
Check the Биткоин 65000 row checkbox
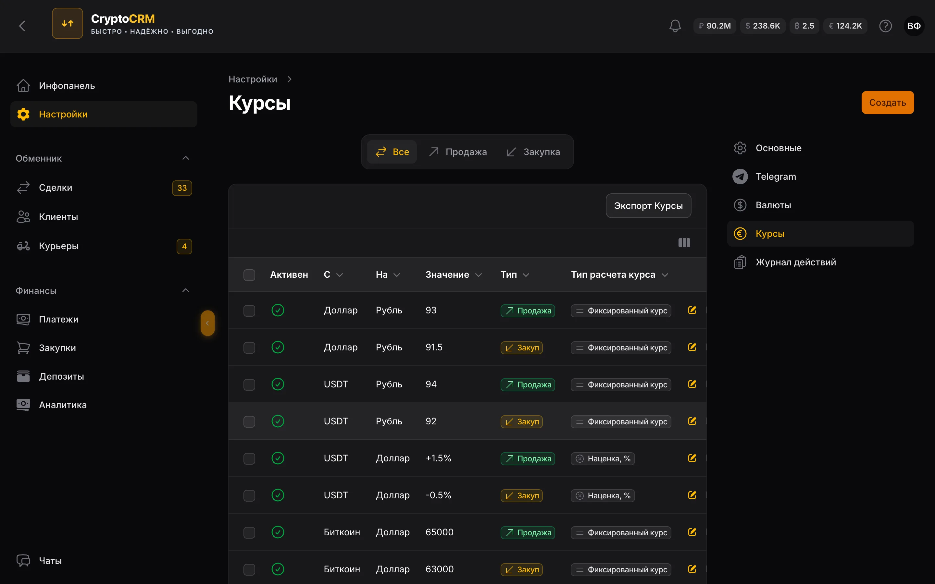249,533
